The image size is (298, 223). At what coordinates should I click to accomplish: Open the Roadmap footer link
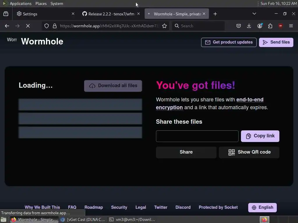[94, 207]
